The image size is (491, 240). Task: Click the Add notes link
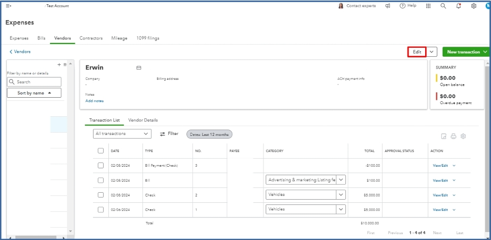(x=95, y=101)
